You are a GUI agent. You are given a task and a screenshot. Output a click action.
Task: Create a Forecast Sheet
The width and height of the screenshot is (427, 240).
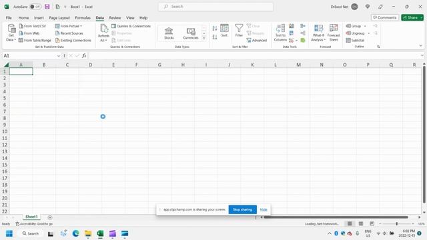pos(334,33)
